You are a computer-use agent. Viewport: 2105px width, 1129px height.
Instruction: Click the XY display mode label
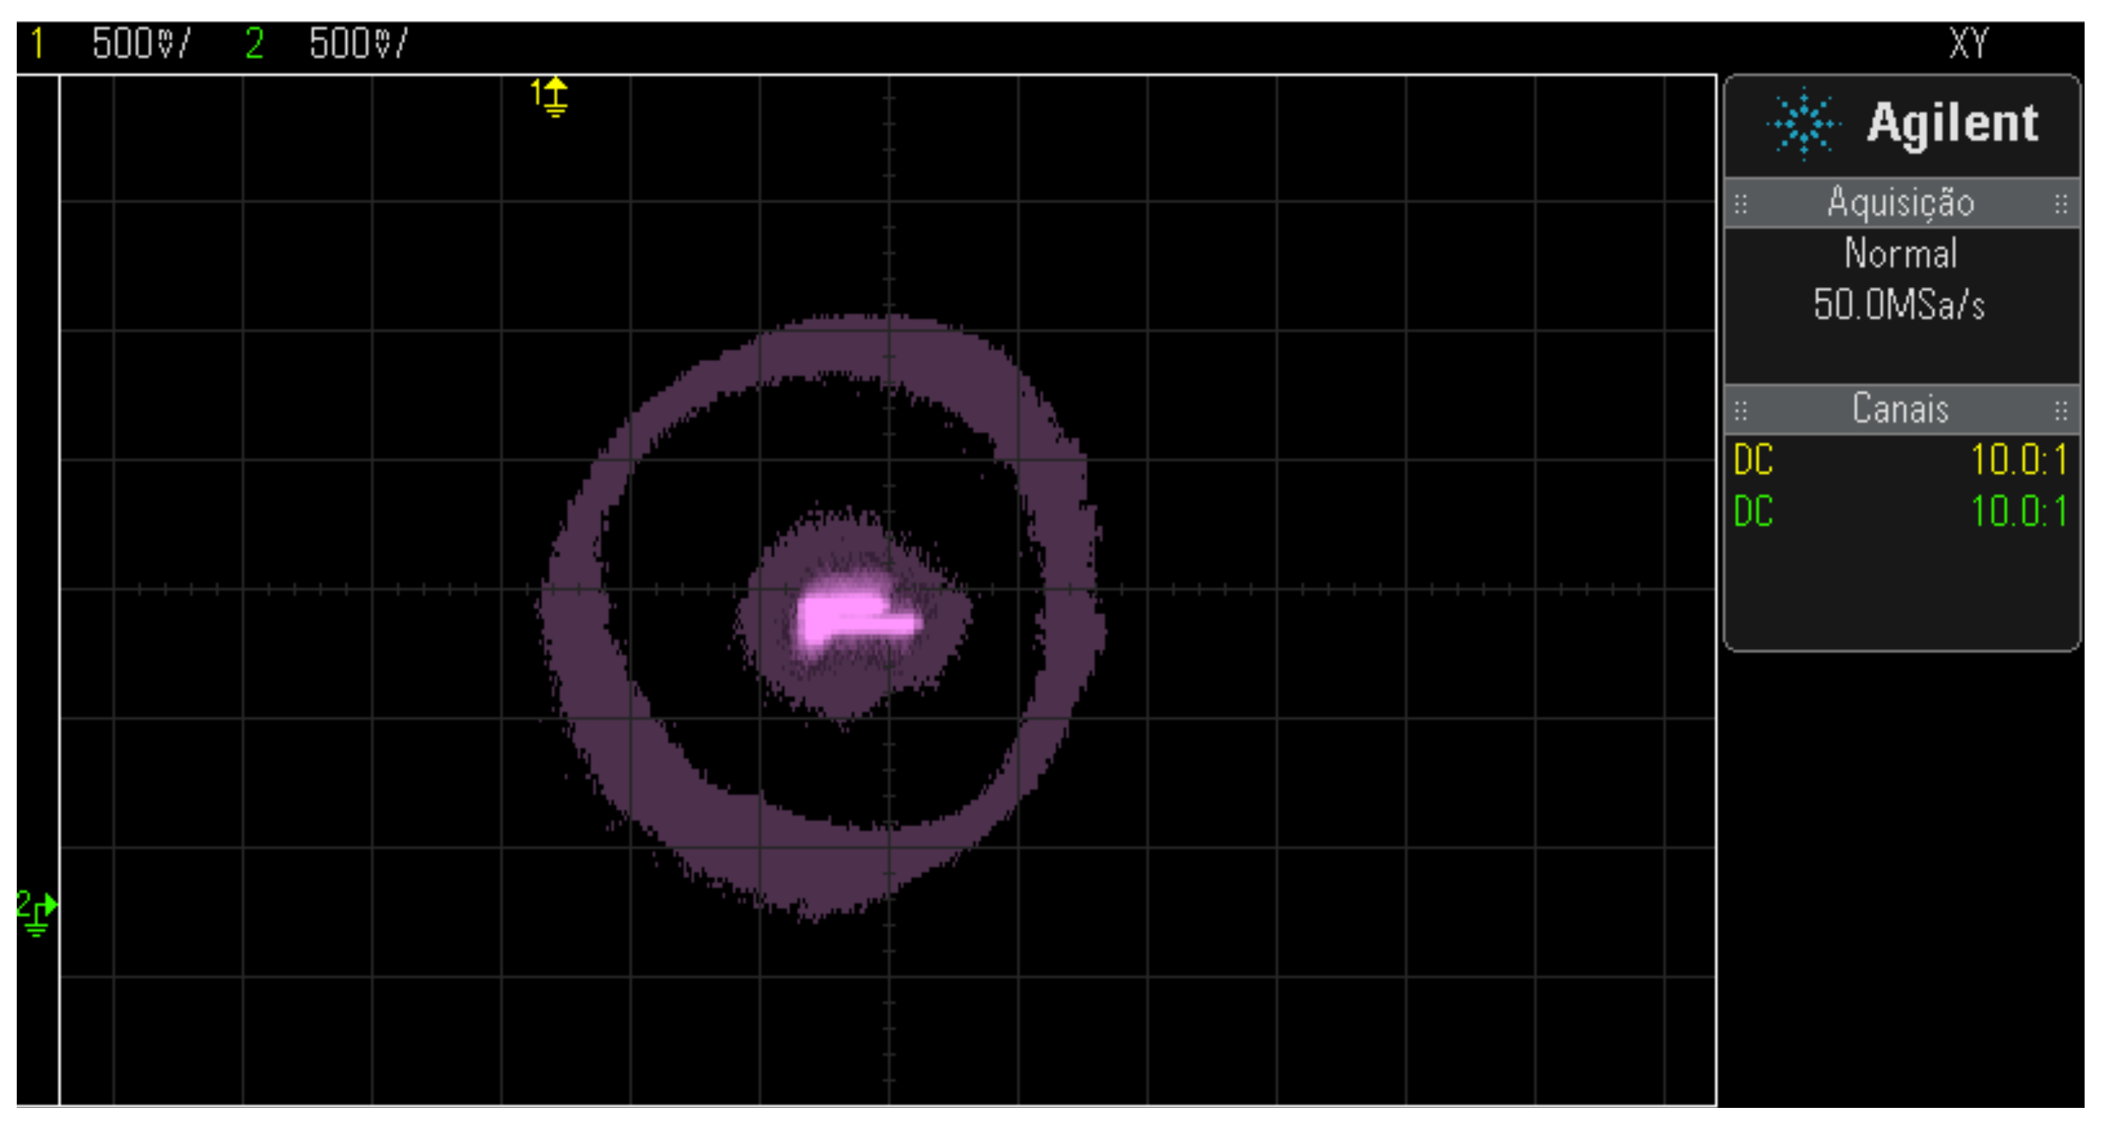pyautogui.click(x=1968, y=43)
